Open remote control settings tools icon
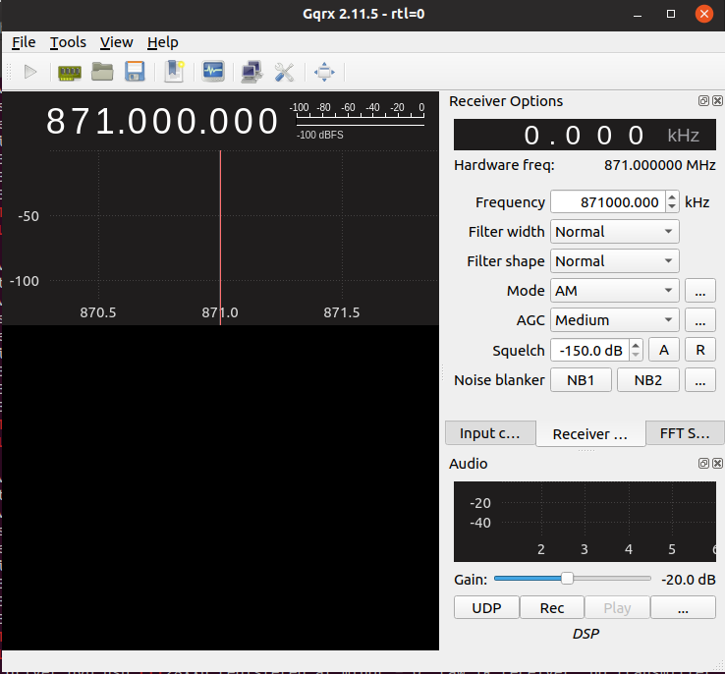725x674 pixels. coord(284,72)
